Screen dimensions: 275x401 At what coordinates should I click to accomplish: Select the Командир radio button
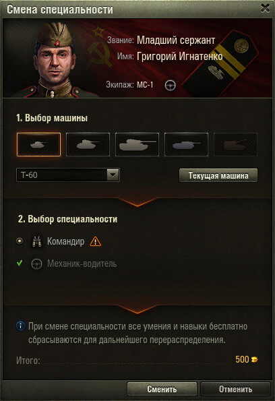pyautogui.click(x=20, y=241)
